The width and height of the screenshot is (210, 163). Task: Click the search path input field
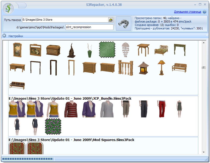coord(65,20)
